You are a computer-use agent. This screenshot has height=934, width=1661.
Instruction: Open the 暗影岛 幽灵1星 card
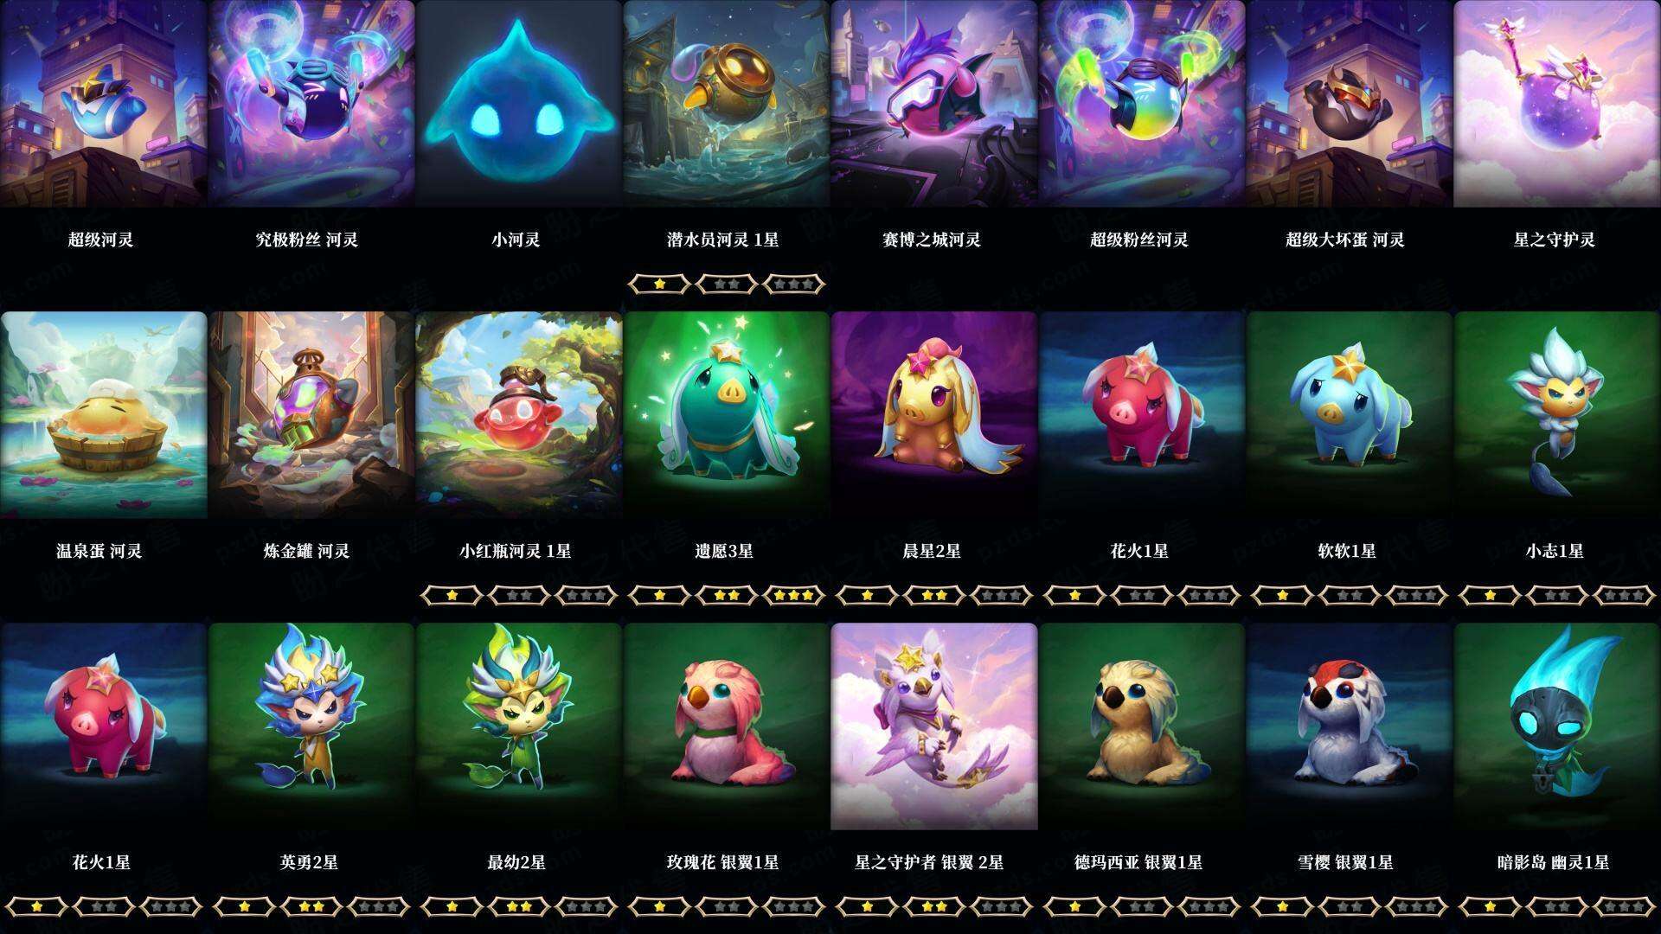point(1557,726)
